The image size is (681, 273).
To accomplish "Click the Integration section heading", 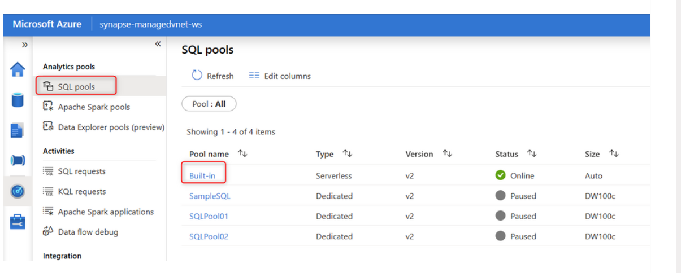I will pyautogui.click(x=62, y=256).
